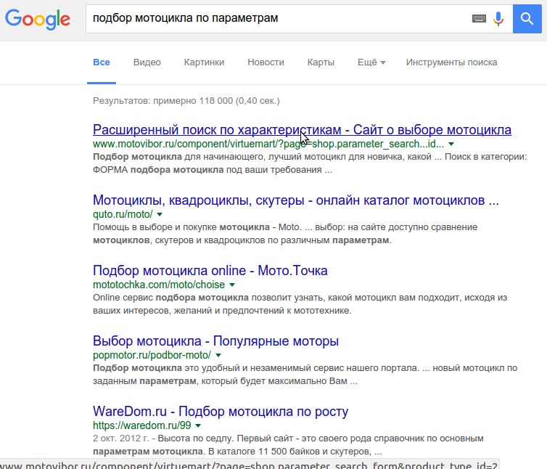Open Инструменты поиска
The width and height of the screenshot is (547, 469).
[x=451, y=62]
